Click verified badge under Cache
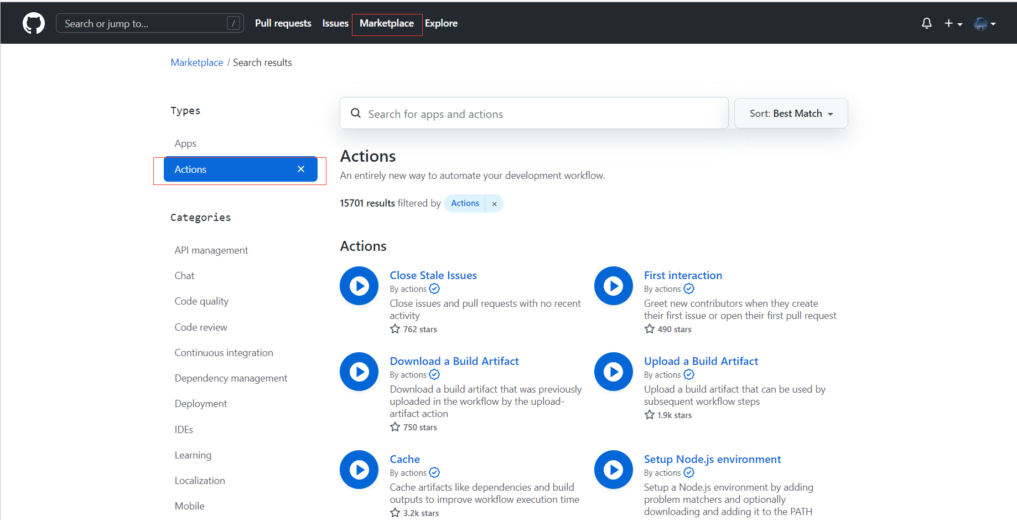This screenshot has height=520, width=1017. pos(434,472)
